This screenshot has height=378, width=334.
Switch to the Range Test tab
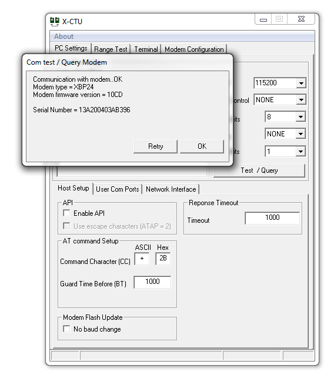[111, 49]
